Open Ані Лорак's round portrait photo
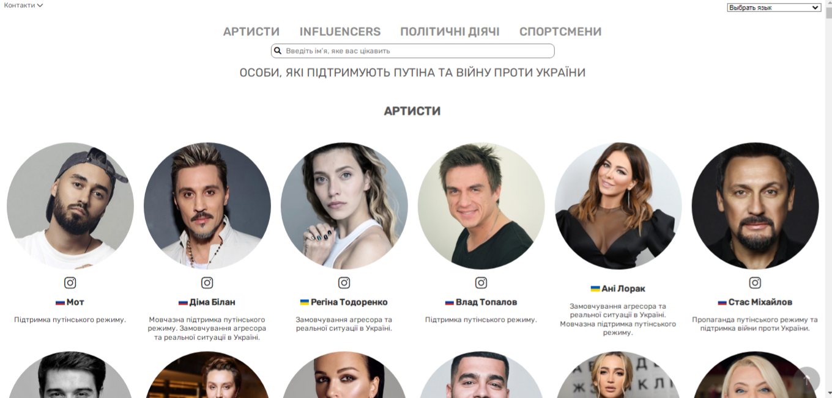Screen dimensions: 832x398 coord(618,206)
